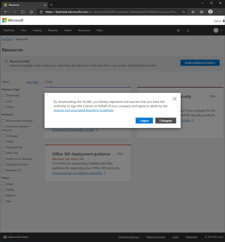Click Explore Resource Hub button

(200, 63)
